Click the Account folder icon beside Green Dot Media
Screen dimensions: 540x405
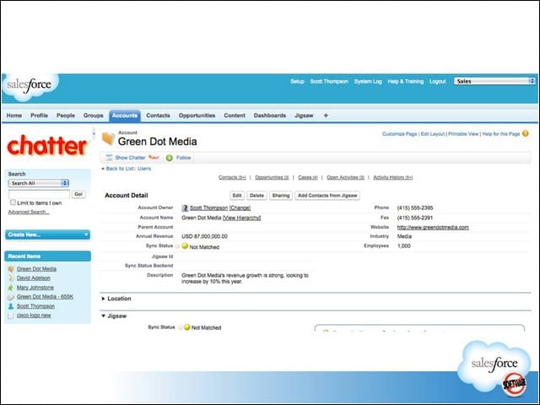[x=108, y=138]
